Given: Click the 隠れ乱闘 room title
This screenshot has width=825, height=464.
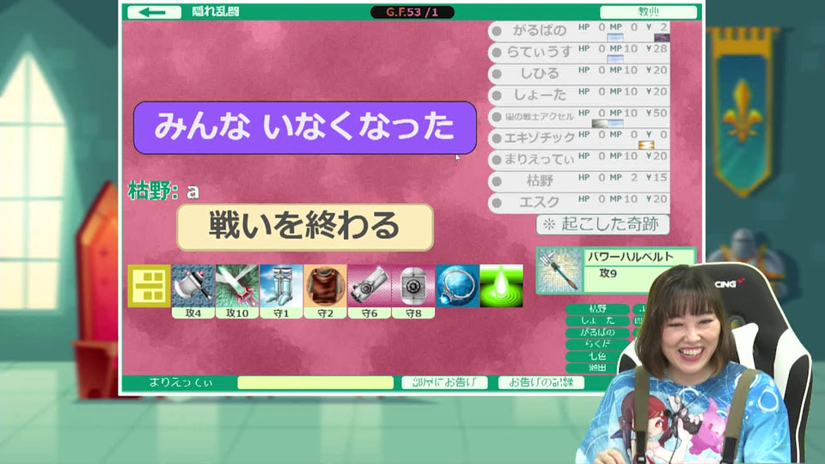Looking at the screenshot, I should pos(216,11).
